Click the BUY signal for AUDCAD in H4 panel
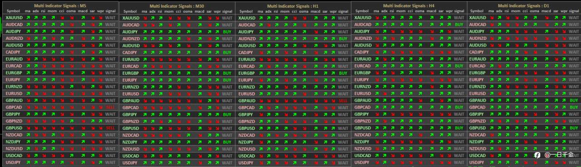The width and height of the screenshot is (581, 167). click(x=459, y=24)
